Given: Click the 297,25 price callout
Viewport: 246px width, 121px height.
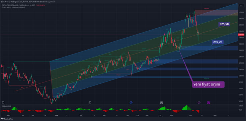Looking at the screenshot, I should 218,42.
